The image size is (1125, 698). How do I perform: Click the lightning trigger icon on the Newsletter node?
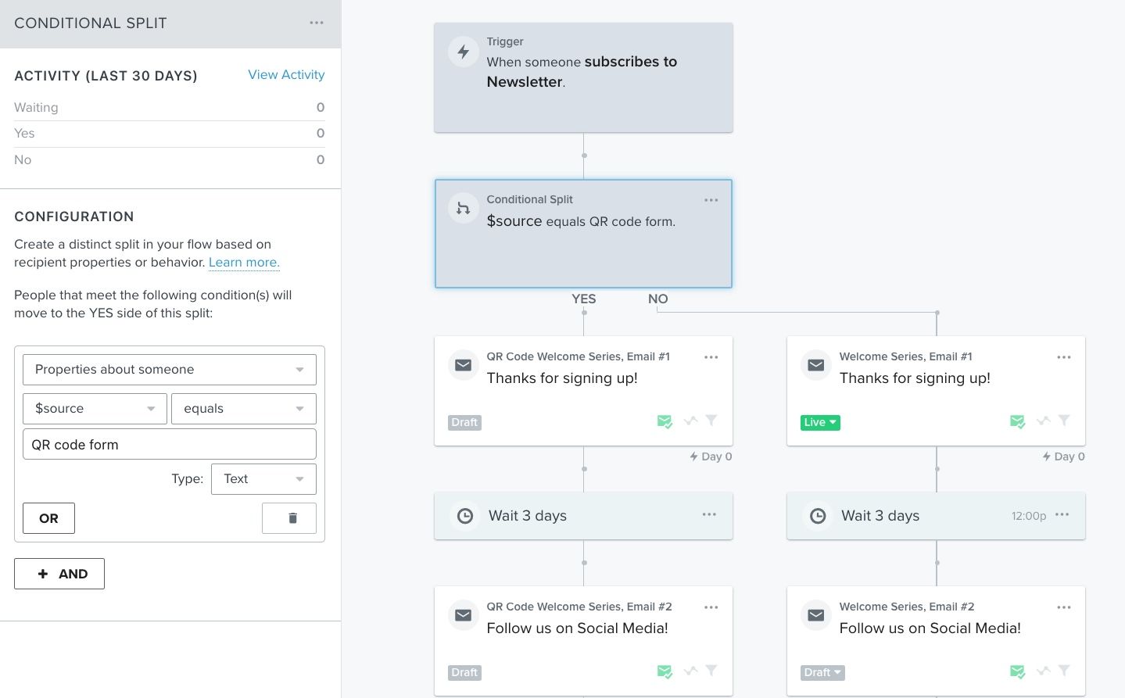(464, 52)
